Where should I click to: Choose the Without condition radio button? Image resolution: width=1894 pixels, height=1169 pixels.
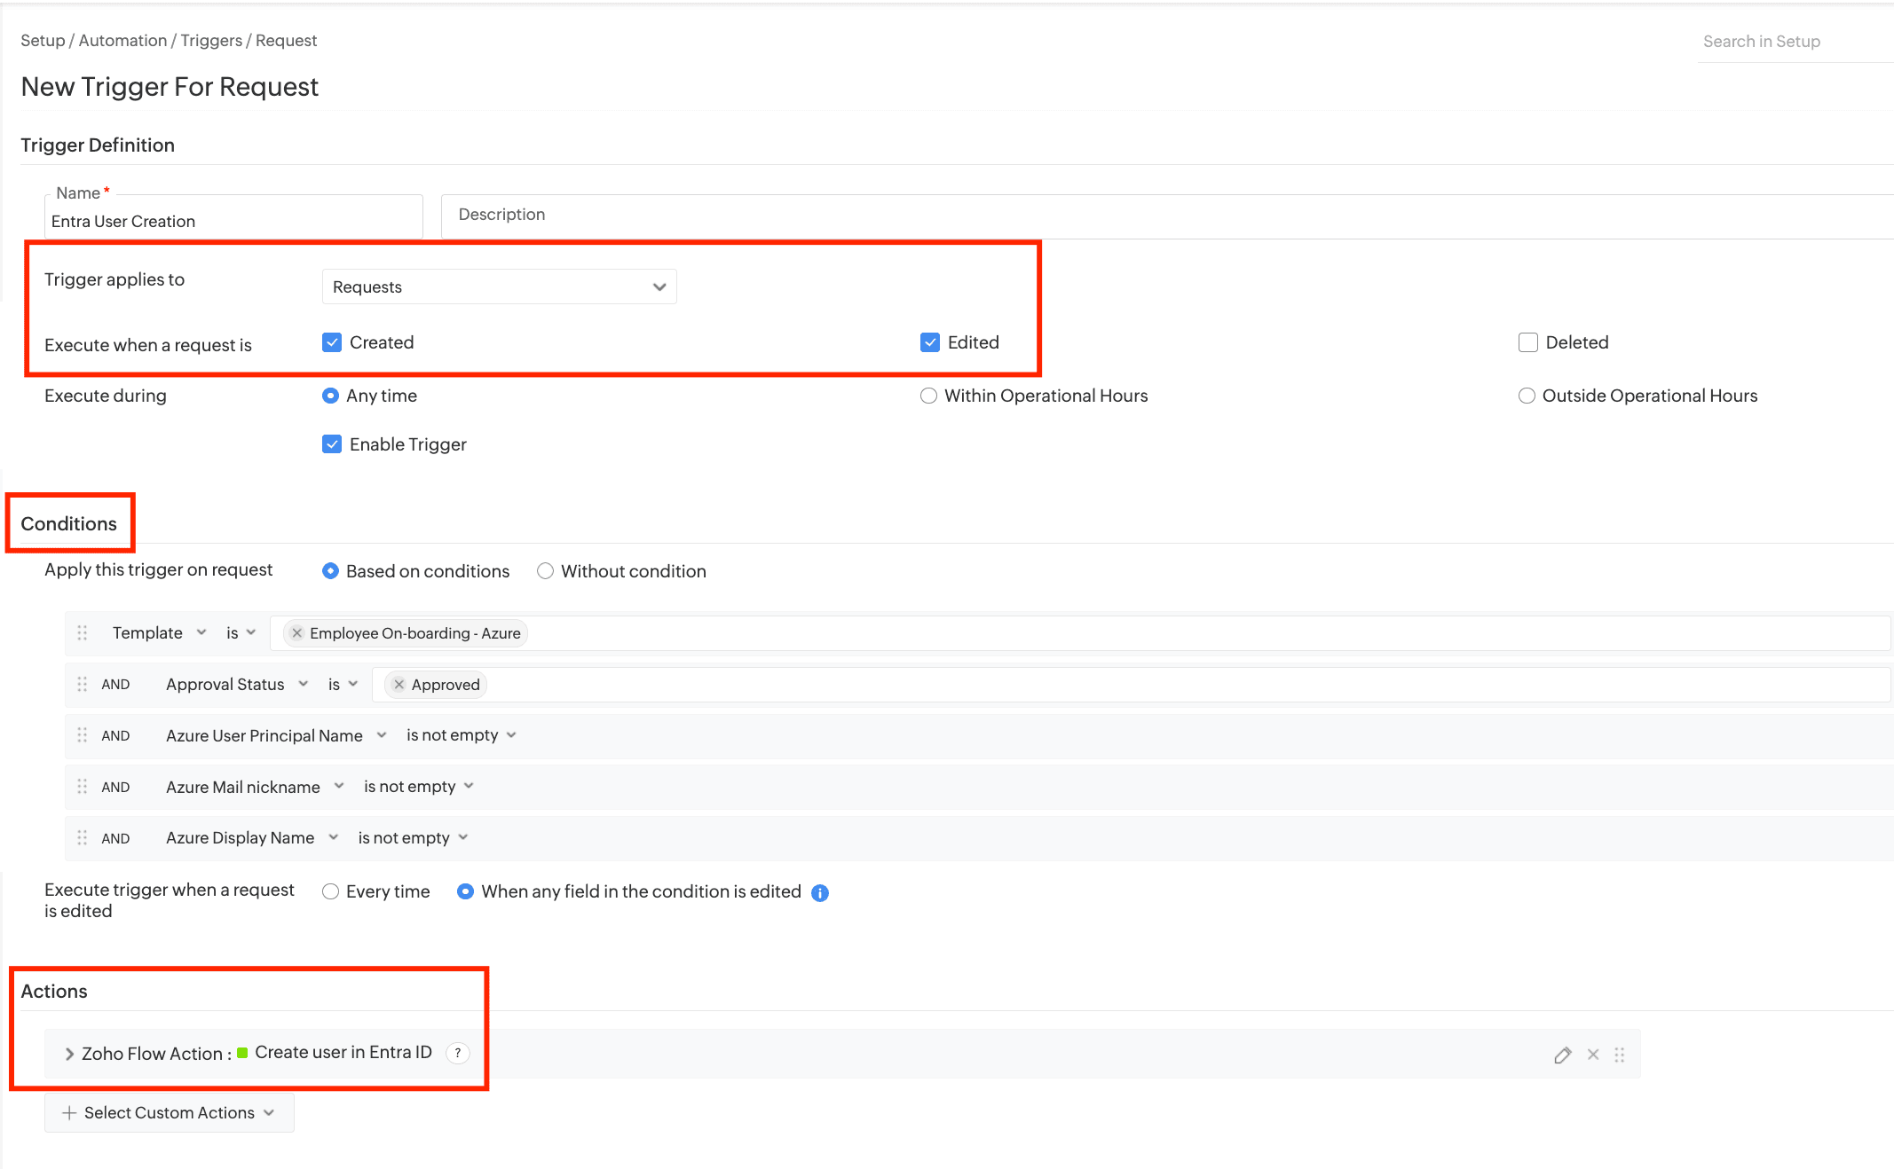click(x=545, y=571)
